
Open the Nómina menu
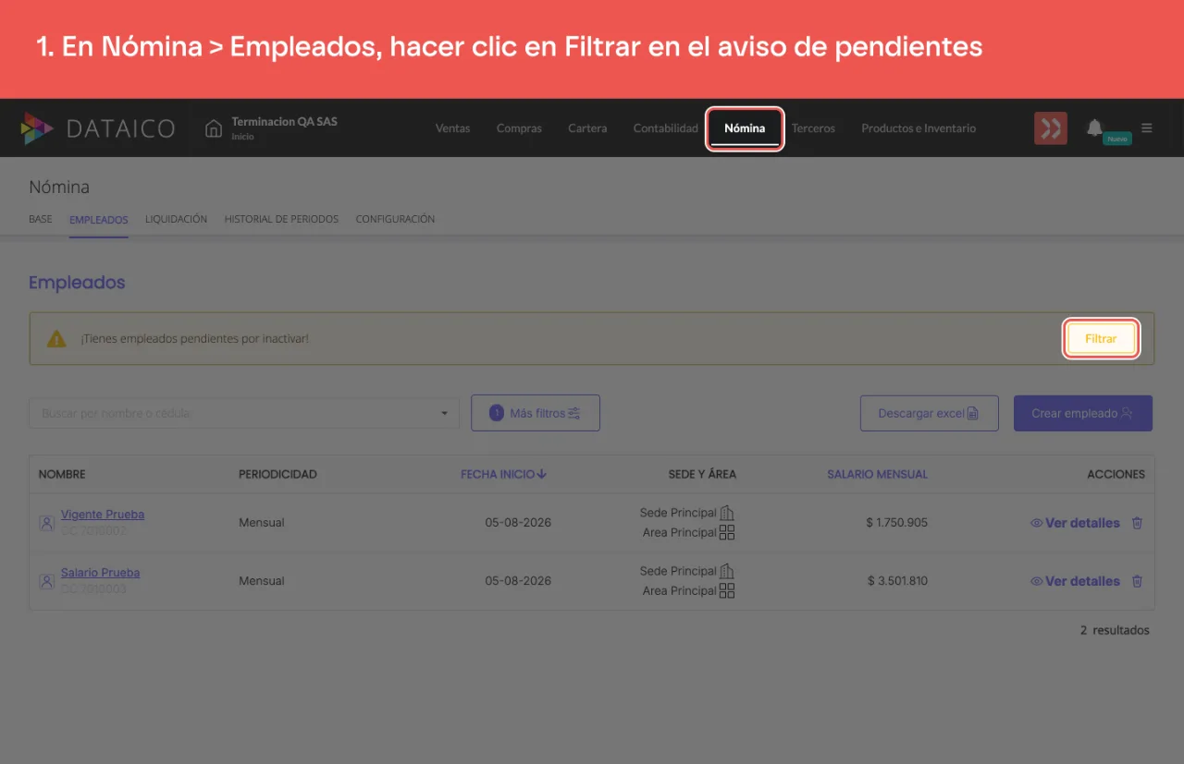745,128
